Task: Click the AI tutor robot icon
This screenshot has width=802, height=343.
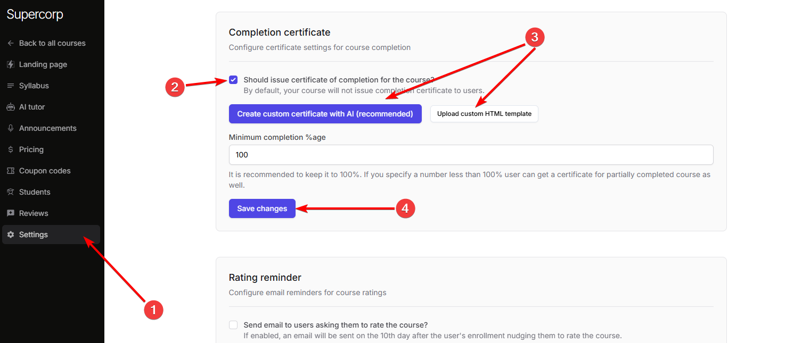Action: pyautogui.click(x=11, y=107)
